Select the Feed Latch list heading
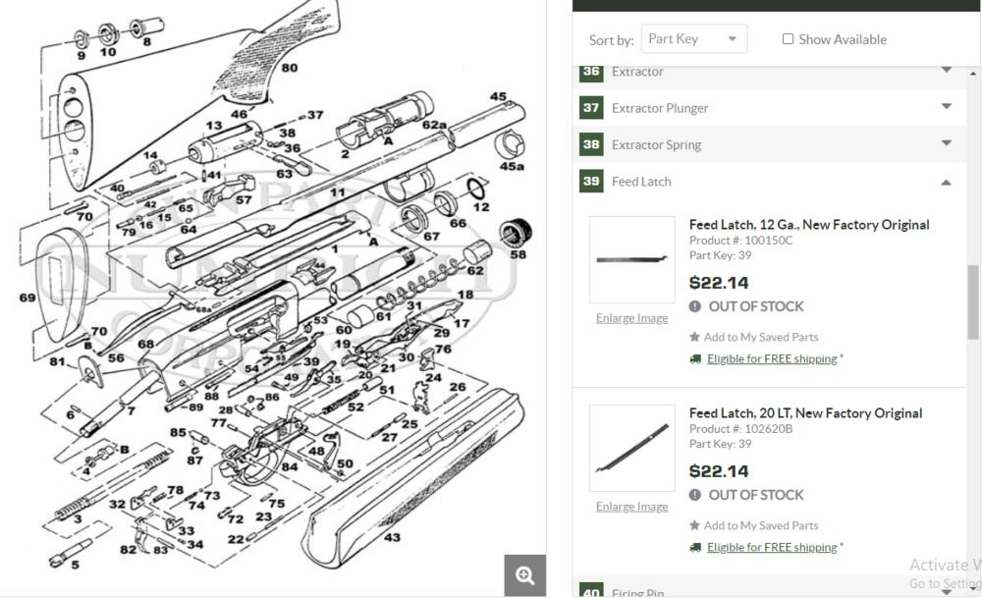The width and height of the screenshot is (982, 598). coord(641,182)
